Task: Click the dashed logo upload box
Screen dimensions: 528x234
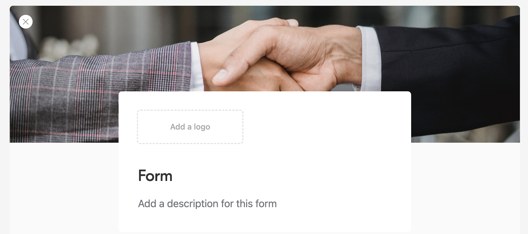Action: [190, 127]
